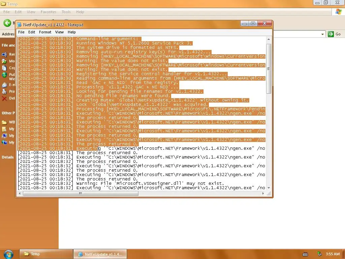Click Notepad horizontal scrollbar thumb
This screenshot has height=259, width=345.
[81, 194]
